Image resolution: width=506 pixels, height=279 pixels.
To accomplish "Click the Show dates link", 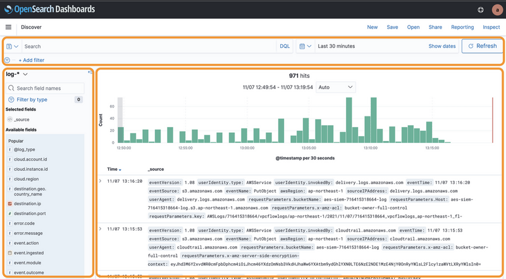I will click(x=441, y=46).
